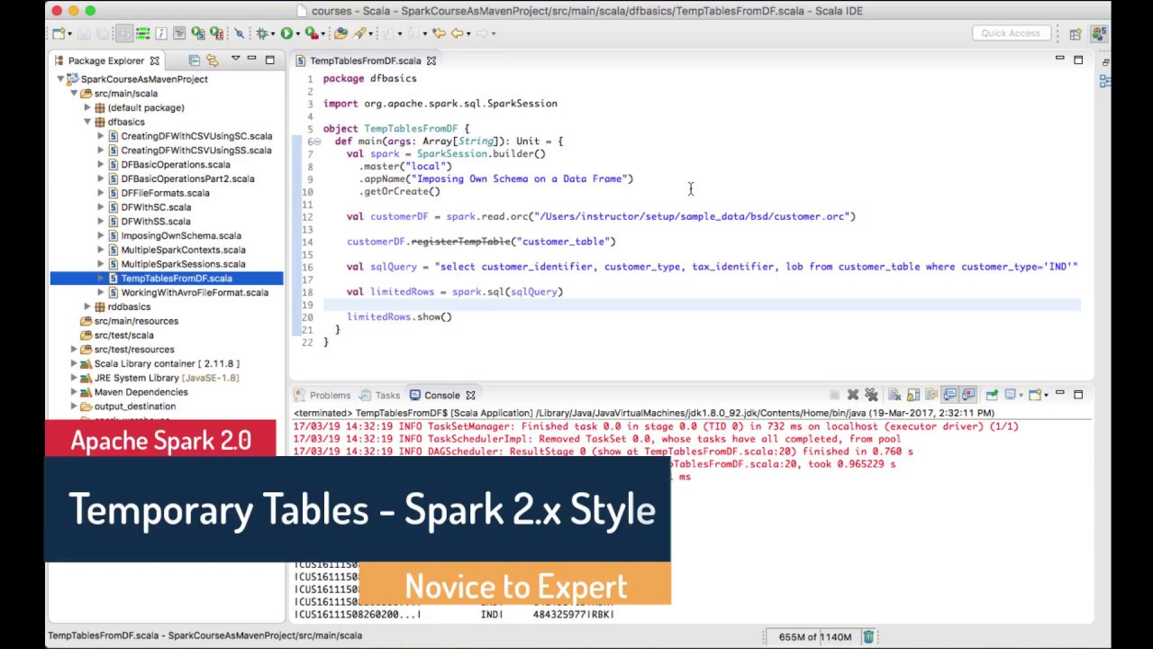
Task: Maximize the Package Explorer panel
Action: click(269, 59)
